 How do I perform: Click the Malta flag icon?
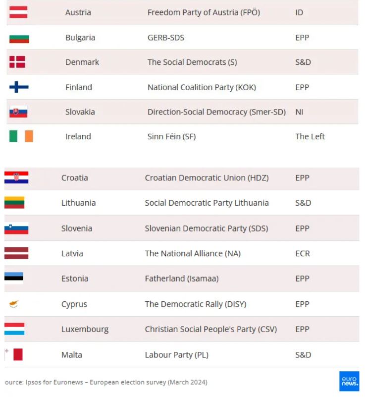coord(14,354)
